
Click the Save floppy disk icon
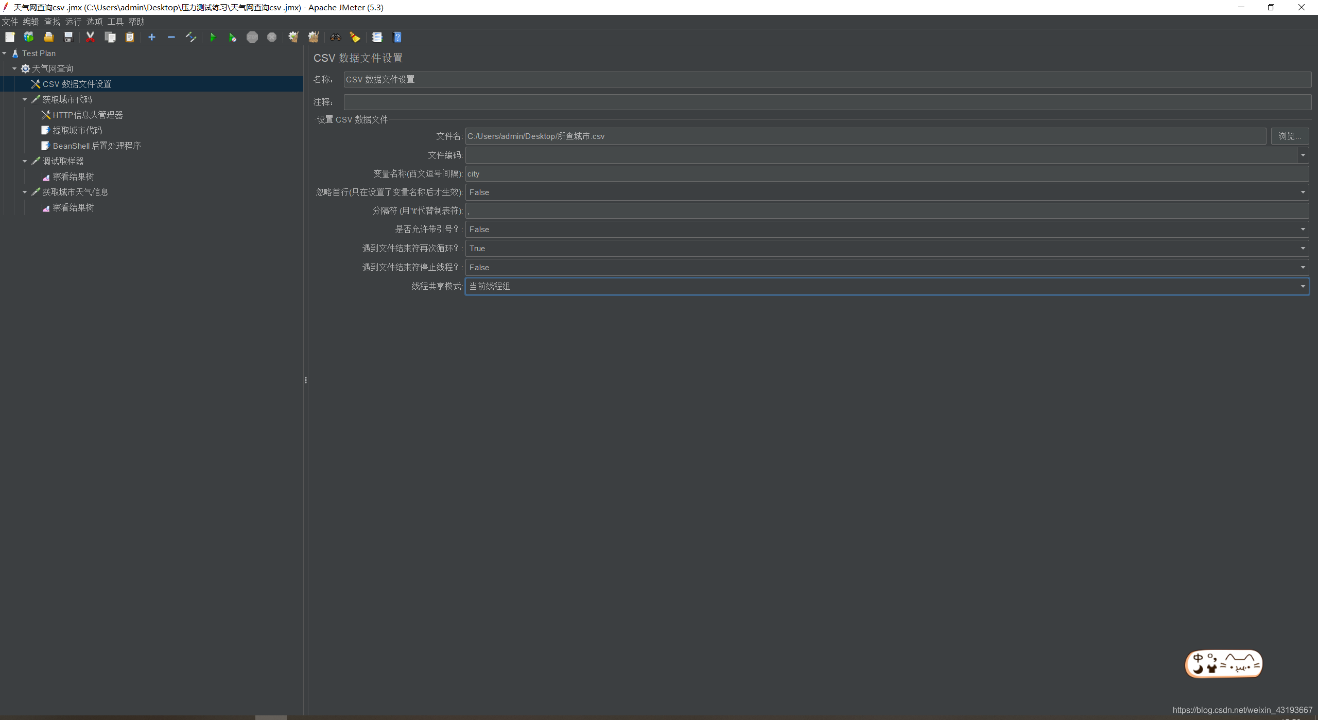68,37
